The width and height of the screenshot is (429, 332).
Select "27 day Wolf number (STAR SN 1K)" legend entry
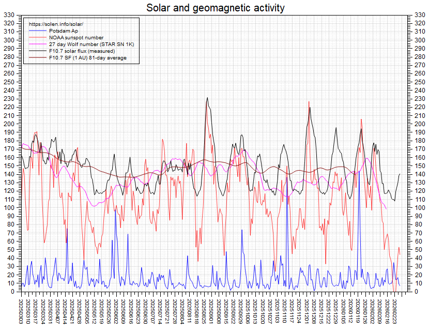coord(91,44)
